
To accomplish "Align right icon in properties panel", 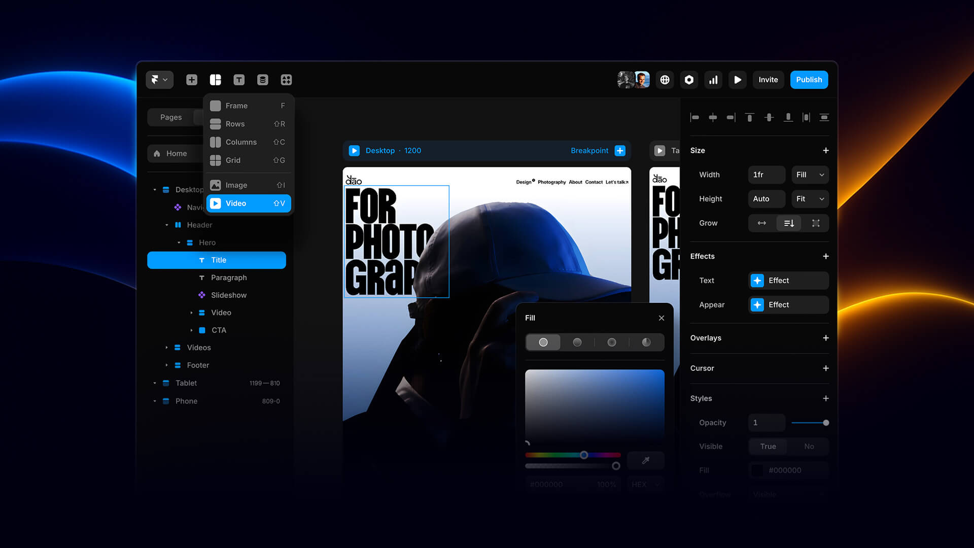I will [731, 117].
